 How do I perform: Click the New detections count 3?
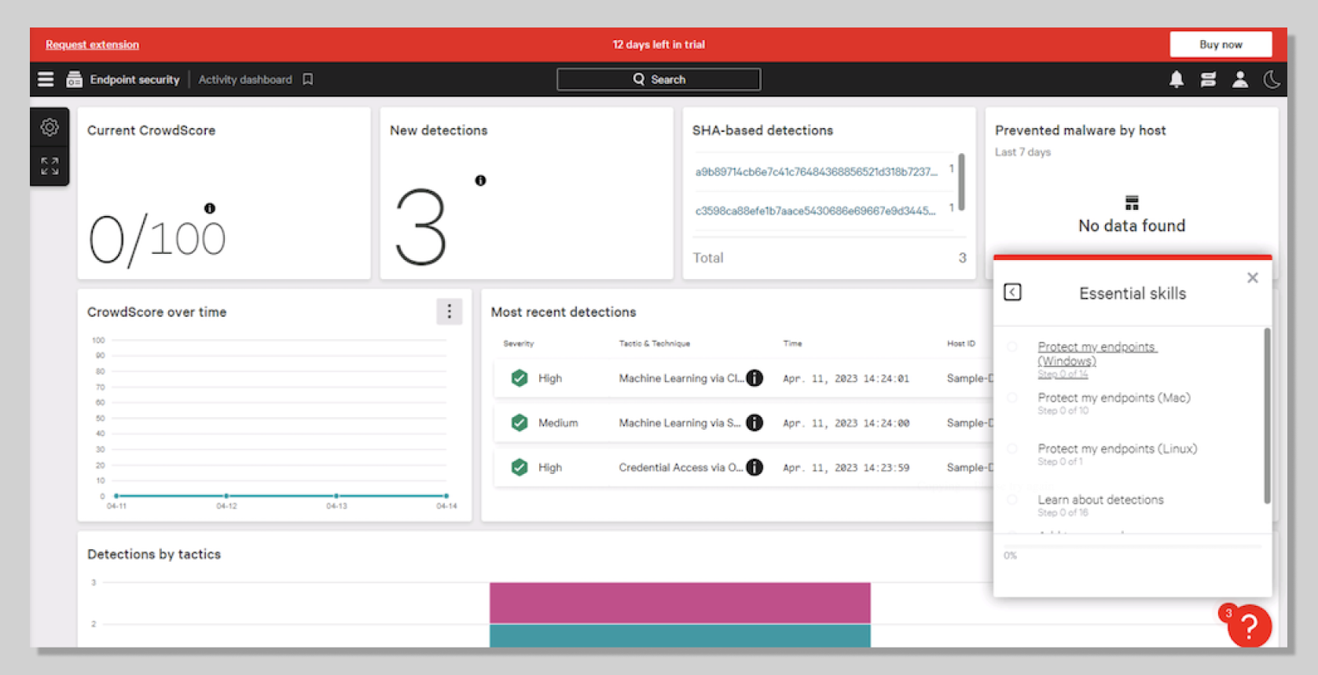click(x=421, y=227)
